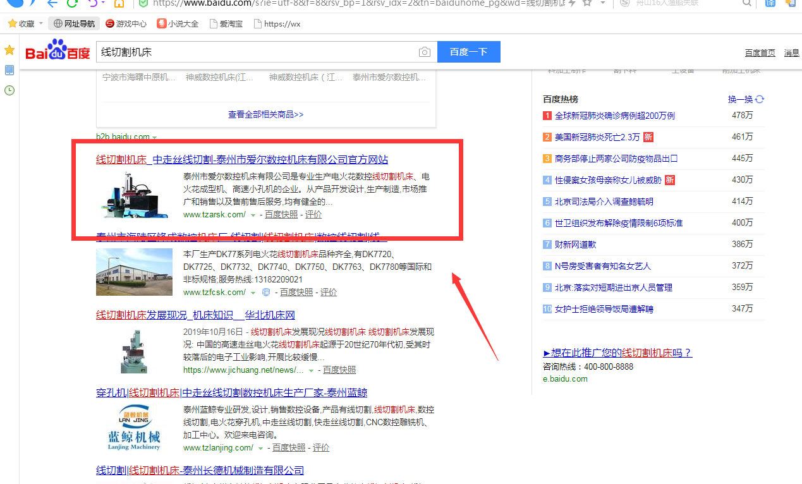
Task: Open 评价 for www.tzarsk.com result
Action: tap(313, 215)
